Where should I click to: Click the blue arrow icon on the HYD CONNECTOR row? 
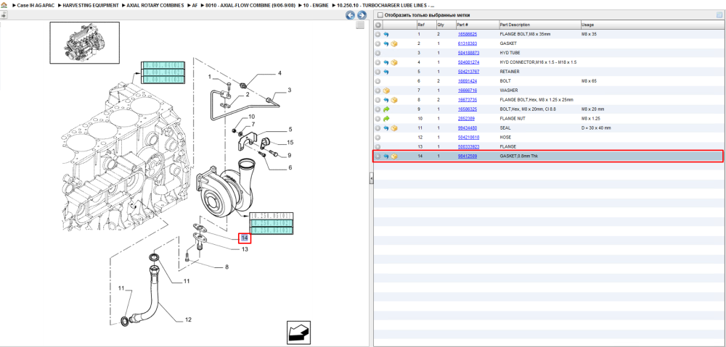point(386,62)
